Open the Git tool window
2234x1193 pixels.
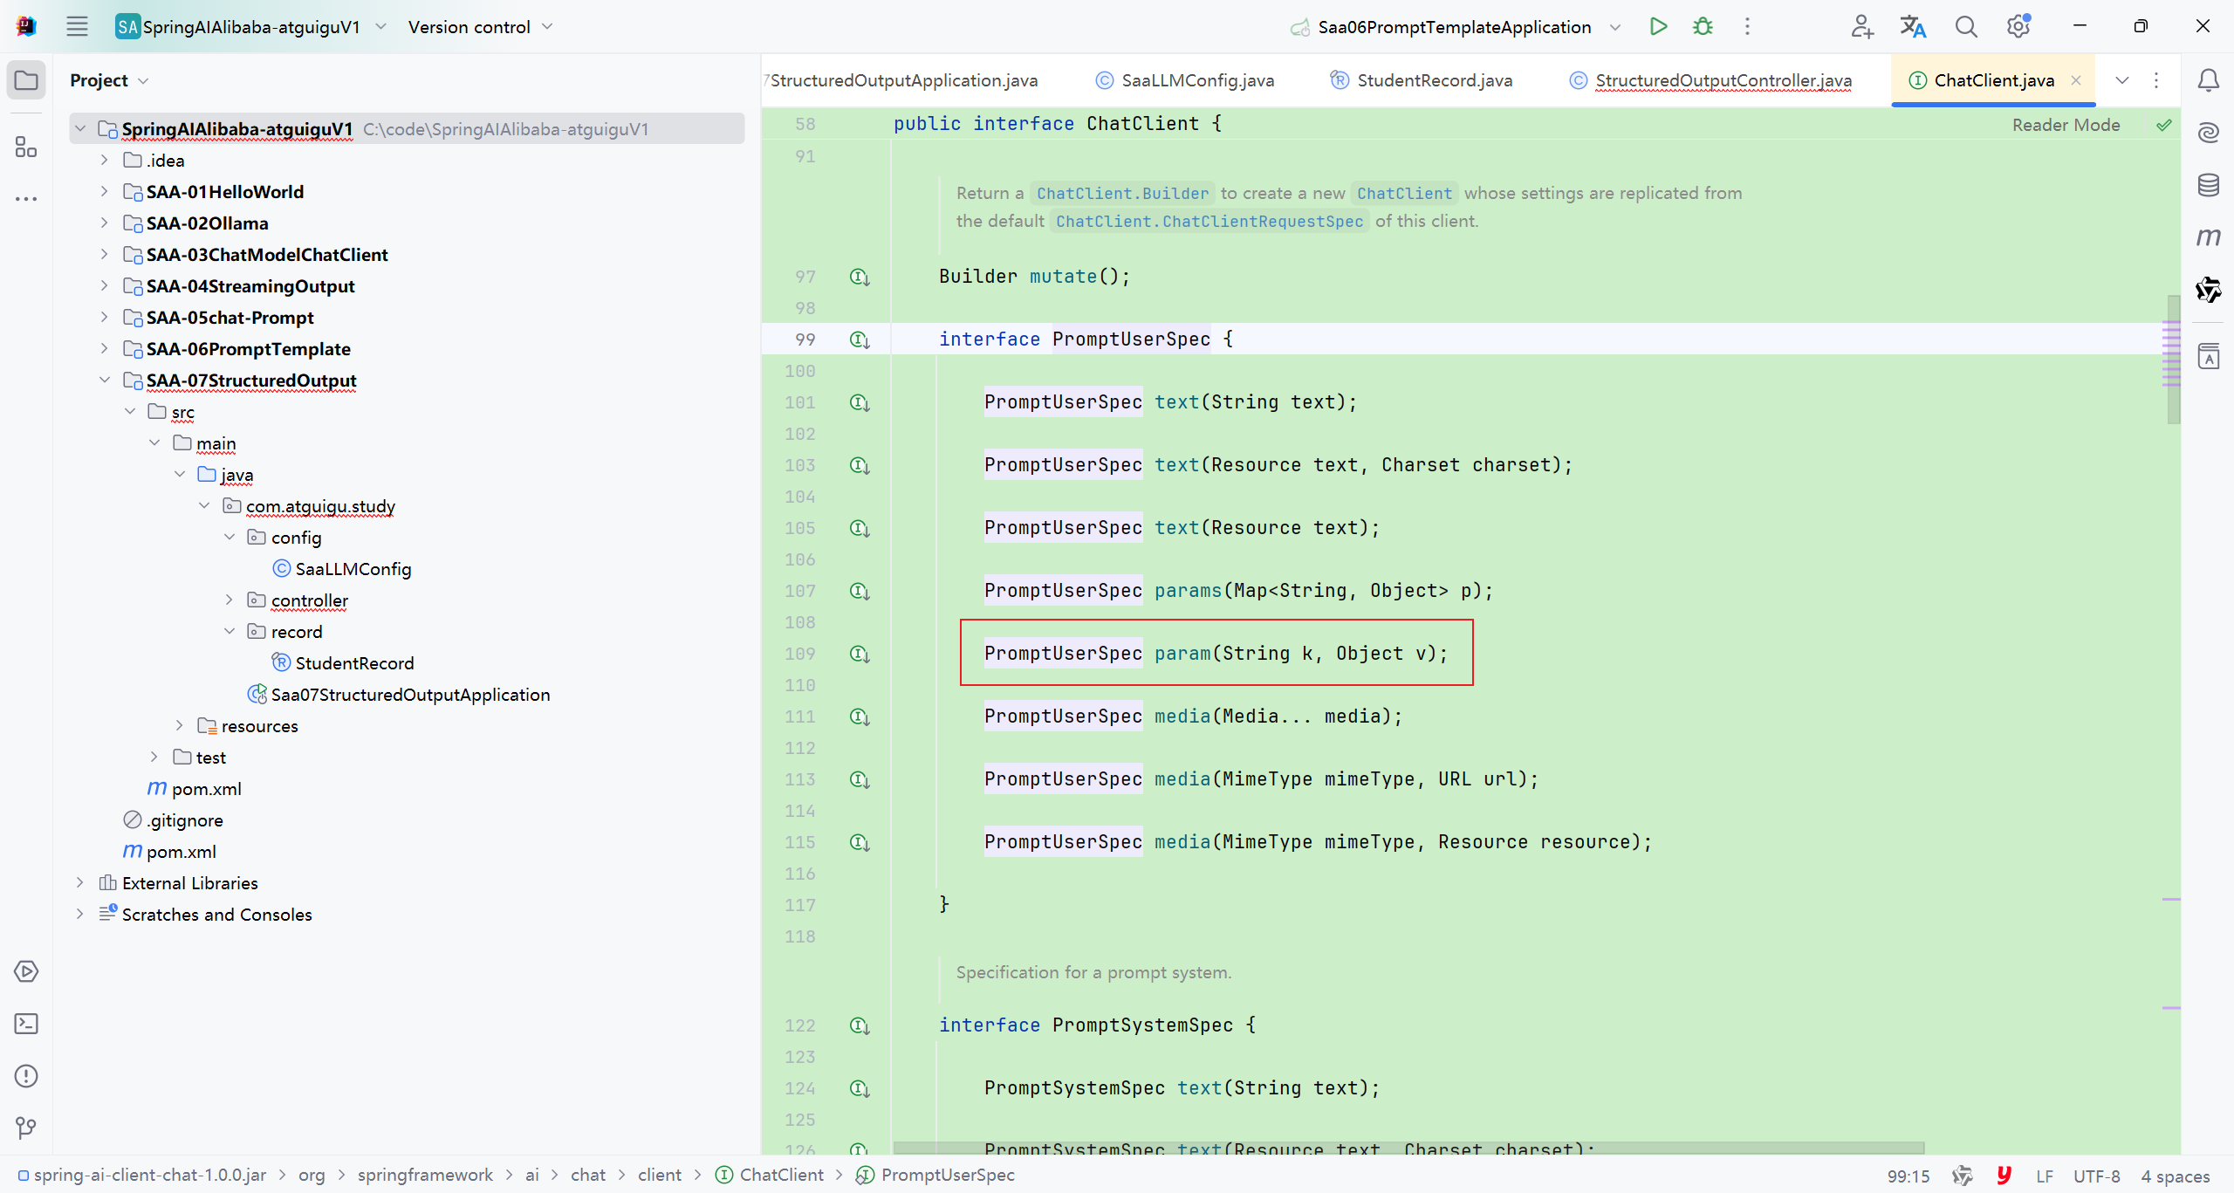pyautogui.click(x=26, y=1128)
